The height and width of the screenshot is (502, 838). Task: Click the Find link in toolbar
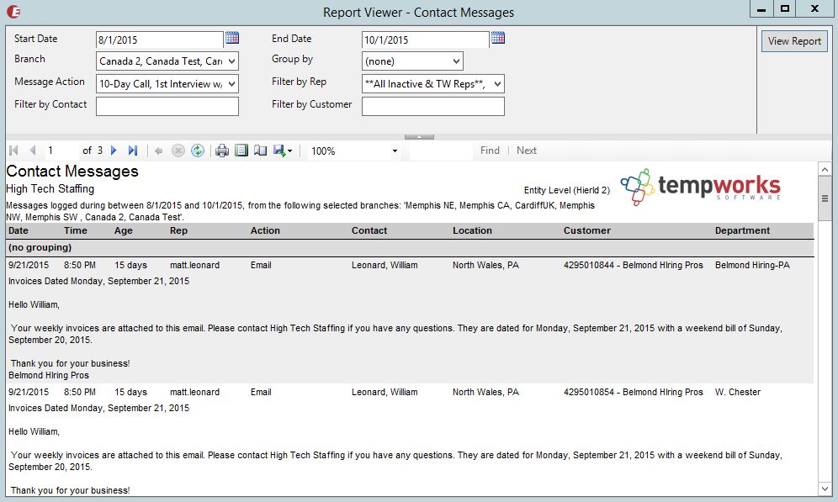point(490,151)
